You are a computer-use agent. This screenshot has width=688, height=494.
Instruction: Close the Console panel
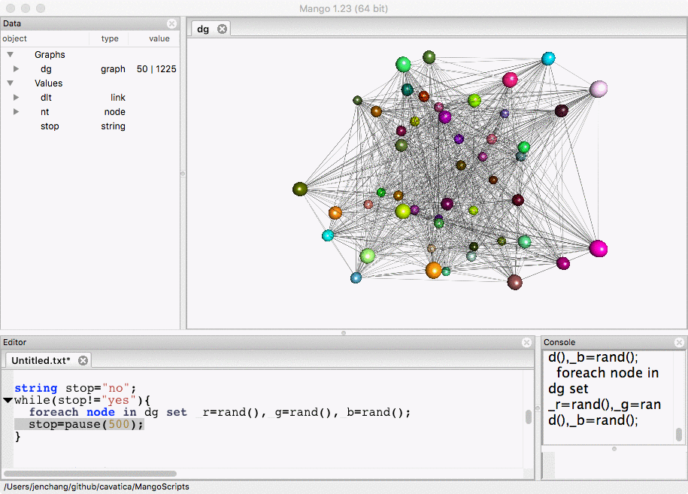point(679,342)
